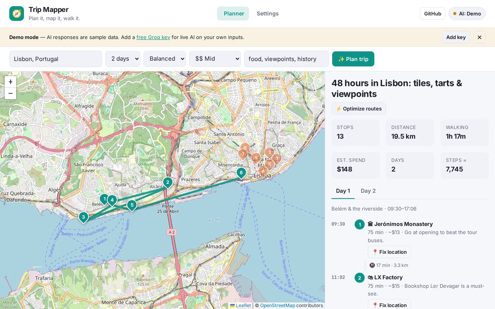
Task: Click the Trip Mapper compass logo icon
Action: 17,14
